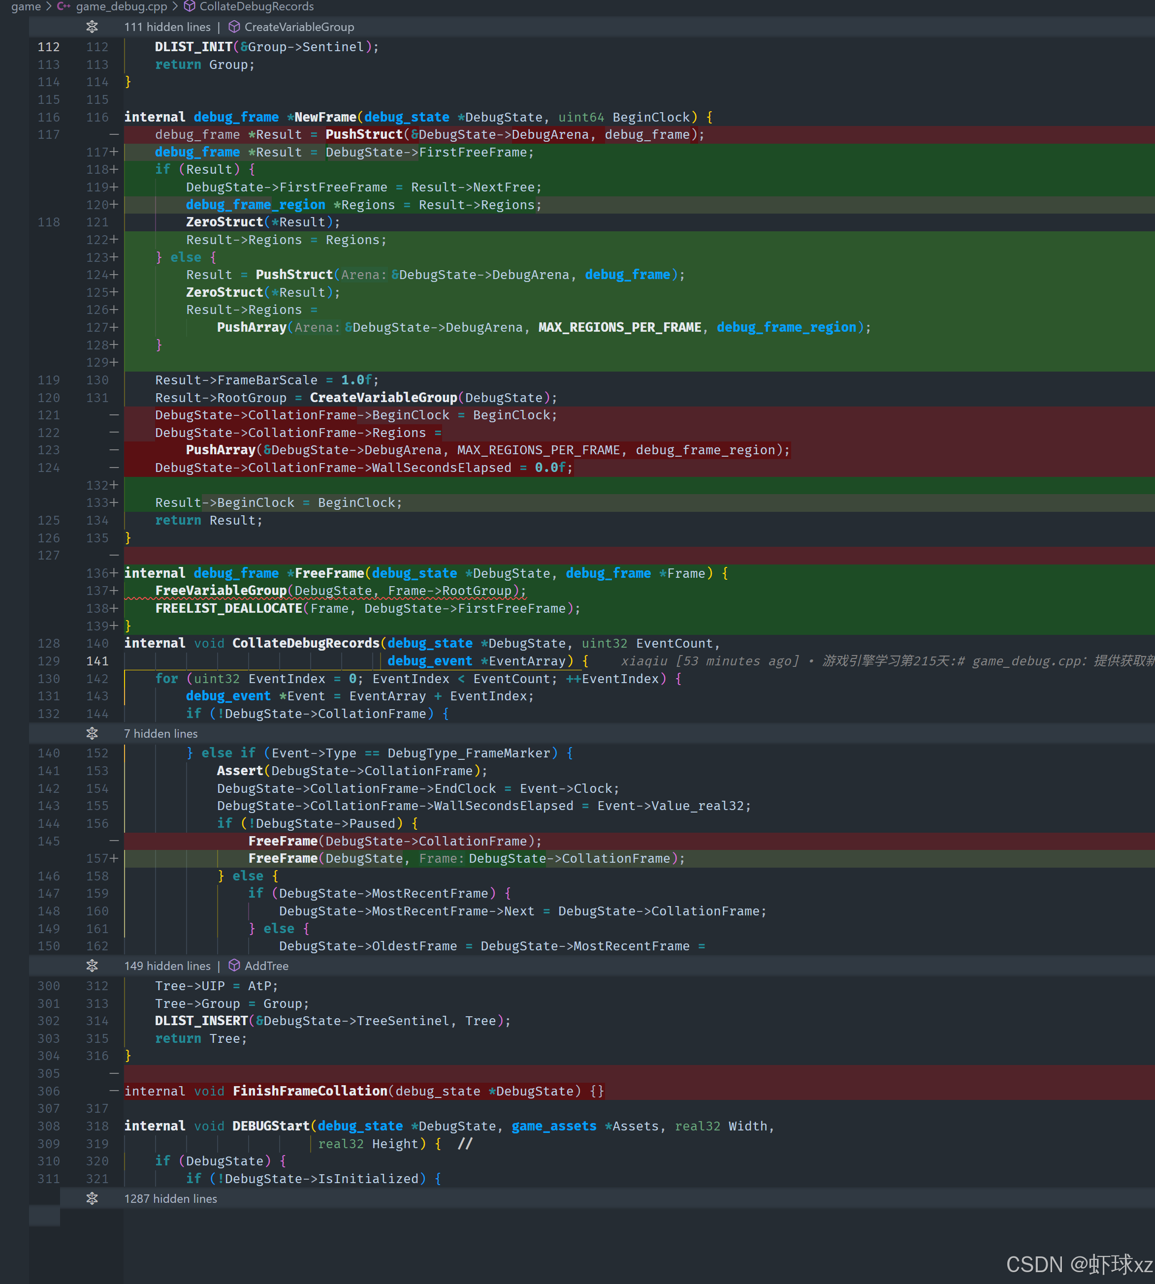Image resolution: width=1155 pixels, height=1284 pixels.
Task: Jump to AddTree from hidden lines bar
Action: tap(266, 966)
